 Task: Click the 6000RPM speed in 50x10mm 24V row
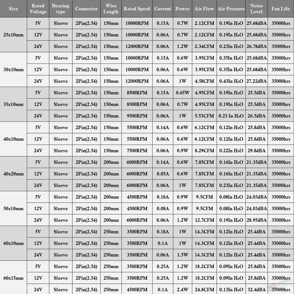(137, 220)
